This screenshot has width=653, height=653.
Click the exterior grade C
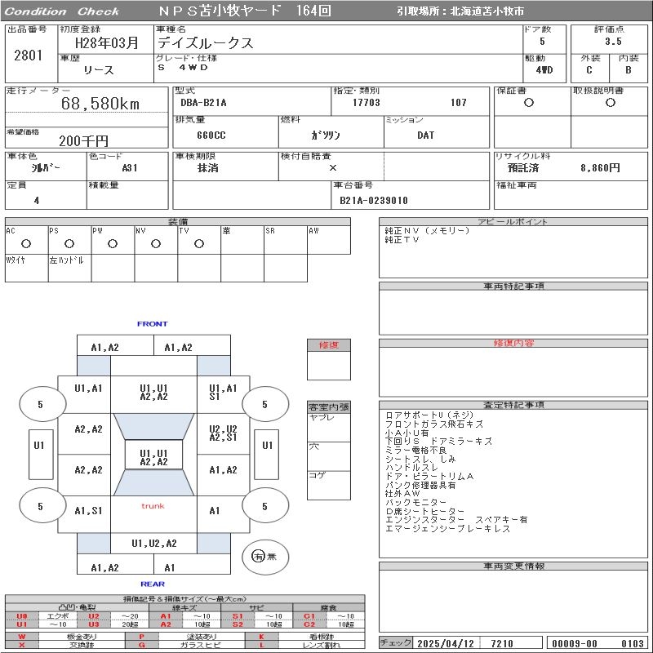coord(589,70)
